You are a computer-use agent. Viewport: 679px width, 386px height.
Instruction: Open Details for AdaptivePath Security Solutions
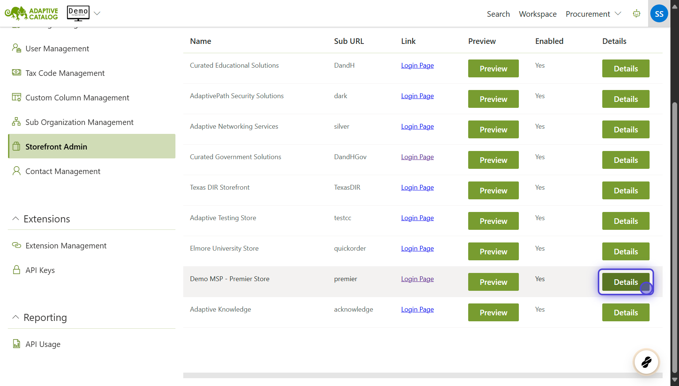[x=626, y=99]
